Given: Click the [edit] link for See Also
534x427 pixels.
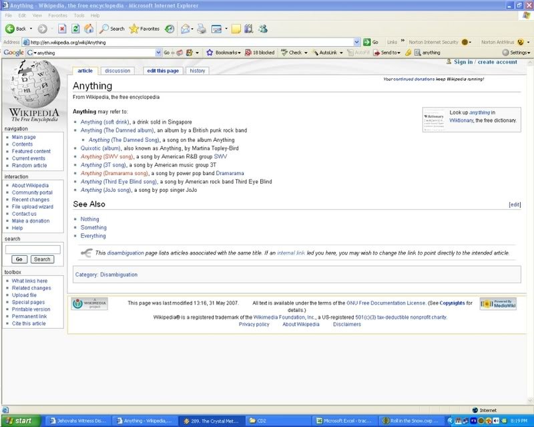Looking at the screenshot, I should point(515,204).
